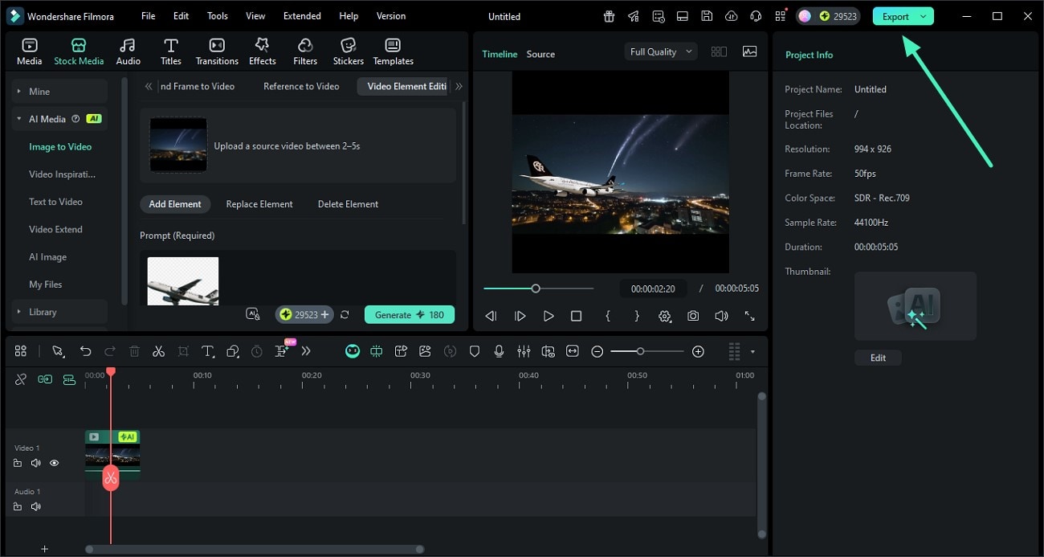The image size is (1044, 557).
Task: Open the Templates panel
Action: click(393, 50)
